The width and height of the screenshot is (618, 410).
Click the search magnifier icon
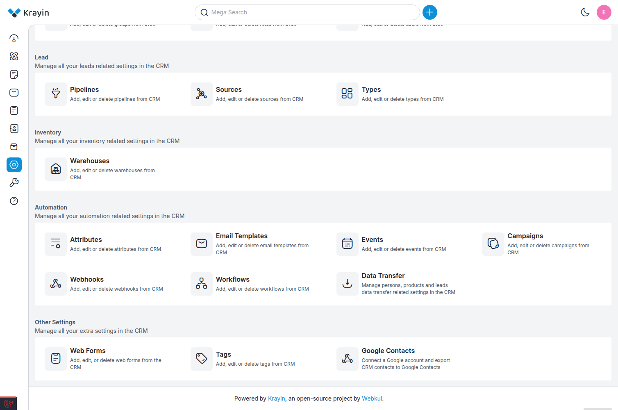tap(204, 13)
